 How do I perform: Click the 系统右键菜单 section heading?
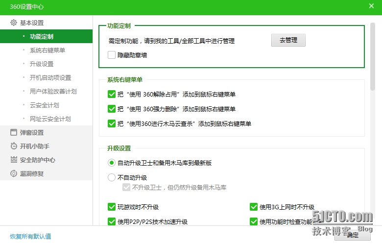point(125,79)
